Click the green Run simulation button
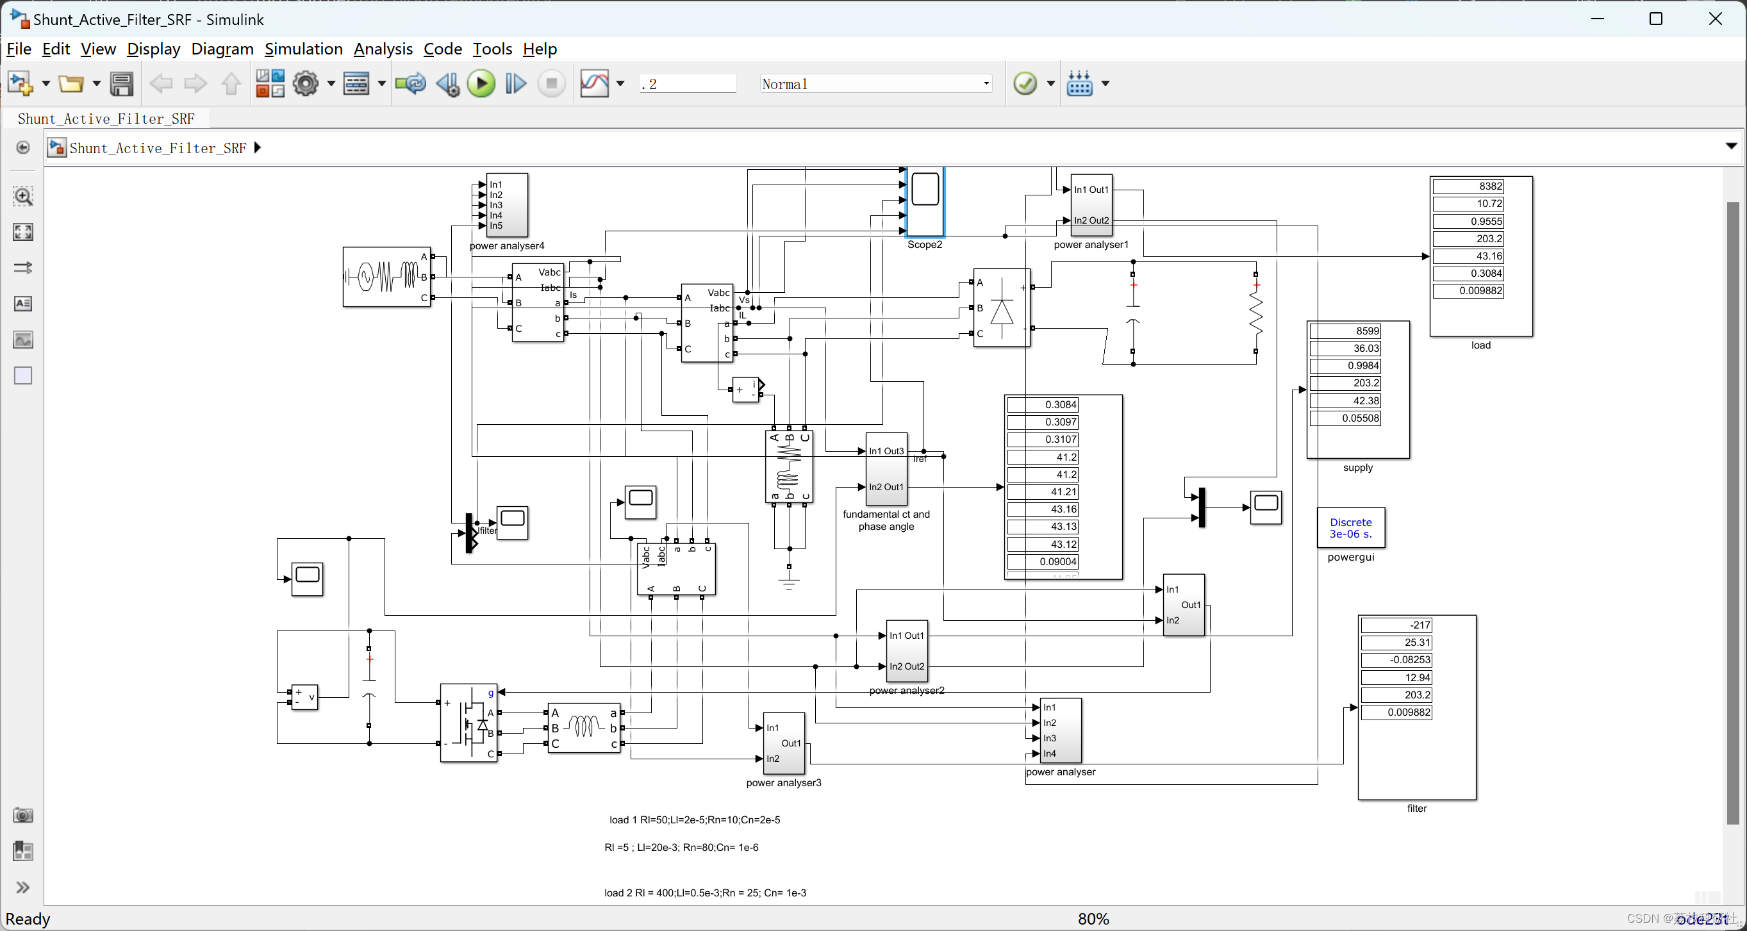 (x=481, y=83)
